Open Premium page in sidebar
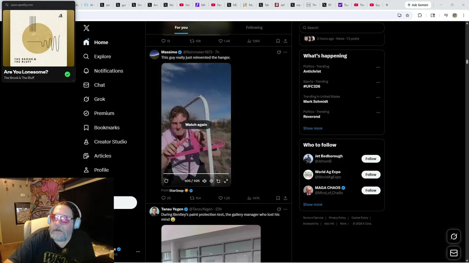This screenshot has height=263, width=469. pyautogui.click(x=99, y=113)
